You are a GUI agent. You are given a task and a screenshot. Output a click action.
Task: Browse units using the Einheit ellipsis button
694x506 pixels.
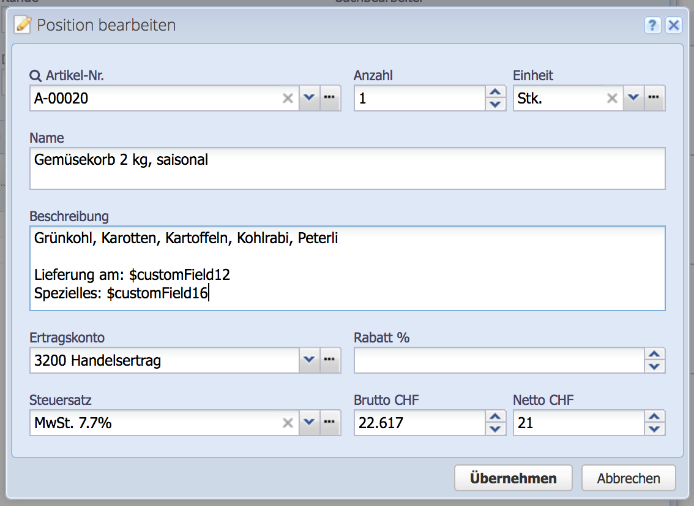click(654, 97)
